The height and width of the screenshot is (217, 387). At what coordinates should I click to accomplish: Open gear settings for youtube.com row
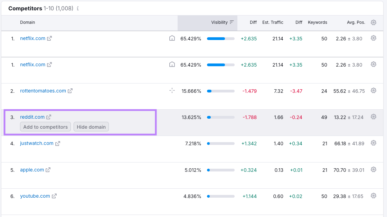click(373, 196)
